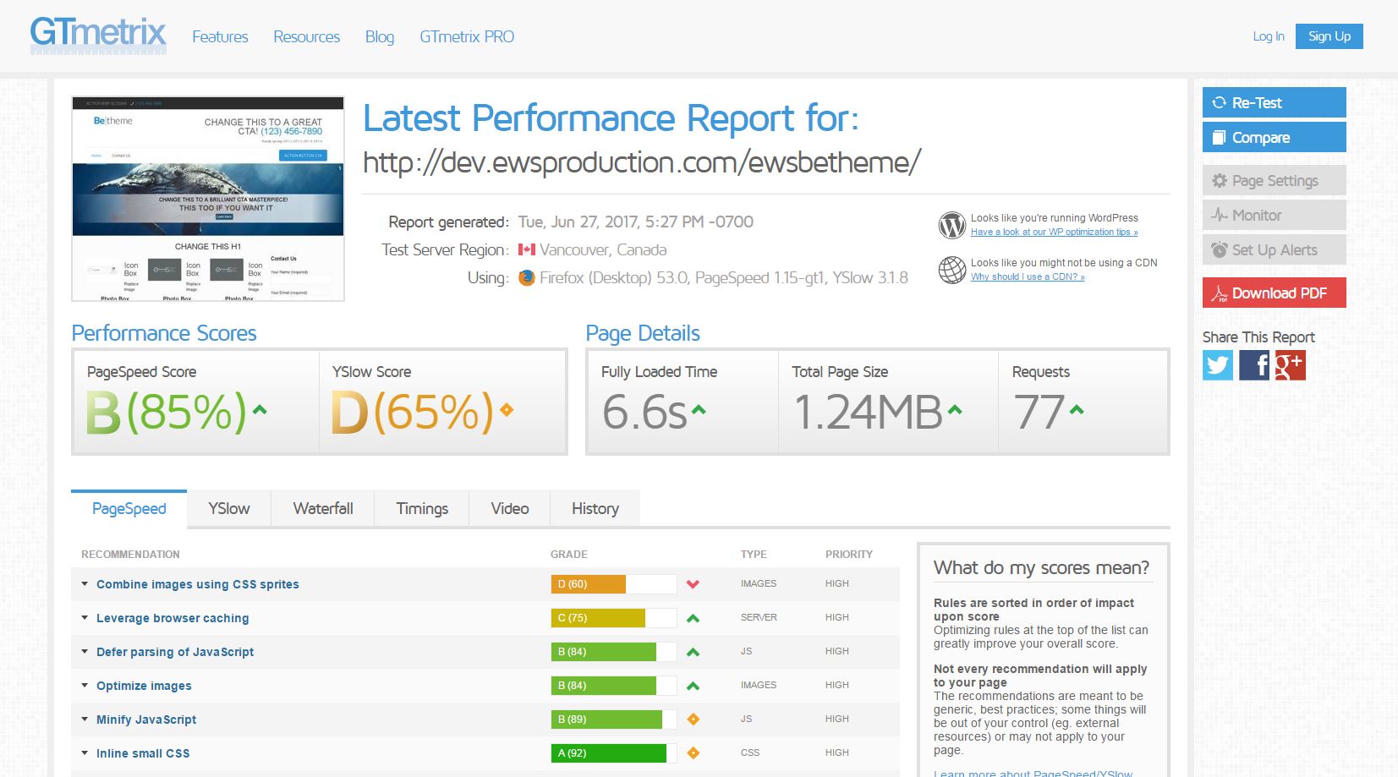
Task: Click the RECOMMENDATION column header
Action: coord(130,555)
